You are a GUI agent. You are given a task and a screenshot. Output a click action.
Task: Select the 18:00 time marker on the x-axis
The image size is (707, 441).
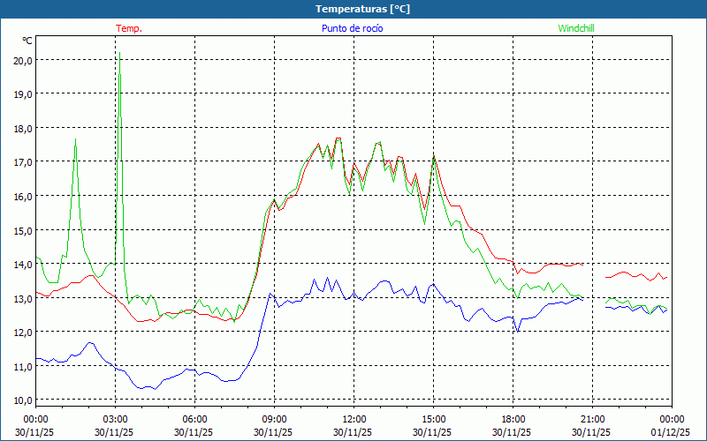[x=513, y=419]
